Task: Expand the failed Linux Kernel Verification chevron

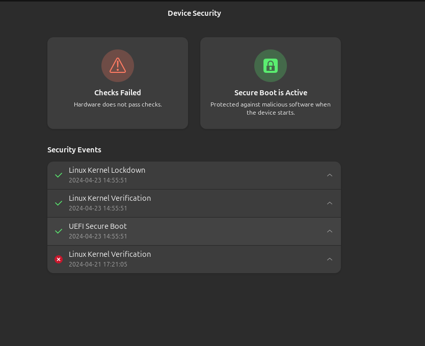Action: pyautogui.click(x=330, y=259)
